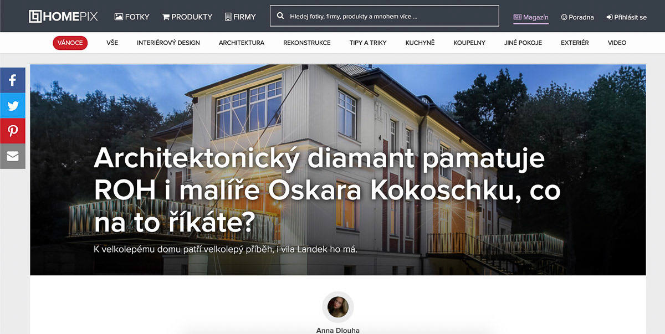Screen dimensions: 665x334
Task: Select the VÁNOCE category button
Action: coord(70,43)
